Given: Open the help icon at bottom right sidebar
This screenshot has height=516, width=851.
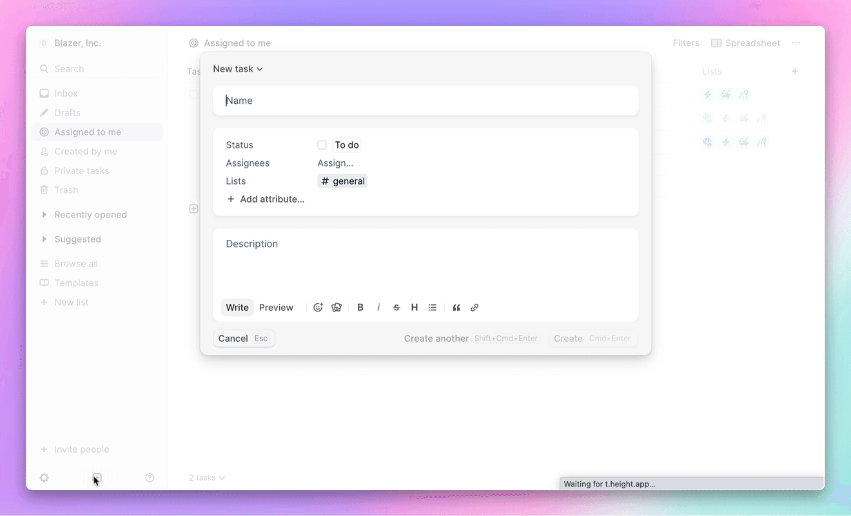Looking at the screenshot, I should click(x=150, y=477).
